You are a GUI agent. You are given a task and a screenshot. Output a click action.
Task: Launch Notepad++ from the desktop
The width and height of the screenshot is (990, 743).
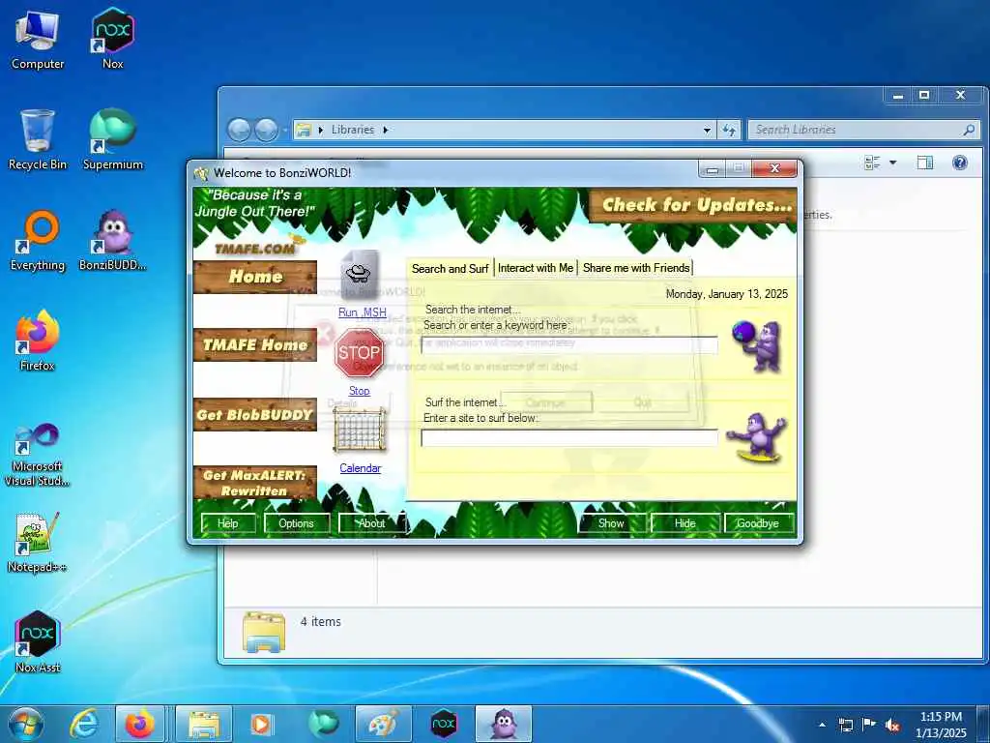pyautogui.click(x=38, y=542)
